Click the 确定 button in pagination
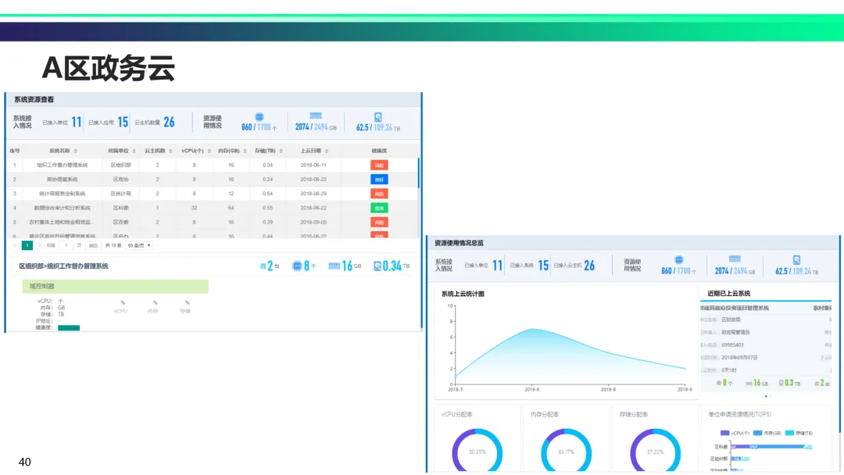The image size is (844, 475). (x=94, y=245)
